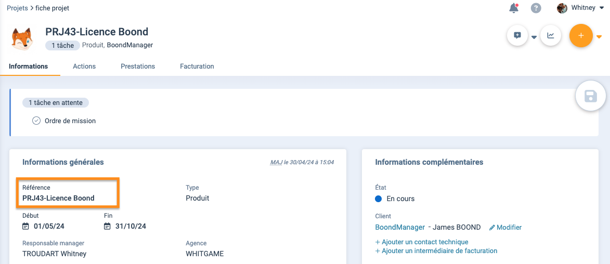This screenshot has height=264, width=610.
Task: Click the orange plus add button
Action: (x=581, y=36)
